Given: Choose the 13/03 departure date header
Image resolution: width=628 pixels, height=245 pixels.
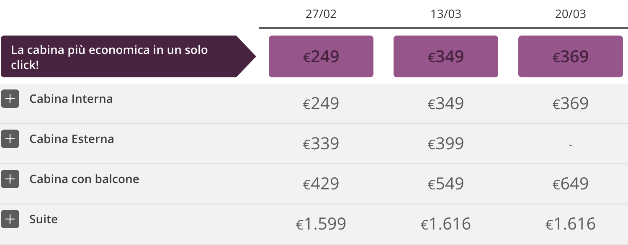Looking at the screenshot, I should pyautogui.click(x=446, y=14).
